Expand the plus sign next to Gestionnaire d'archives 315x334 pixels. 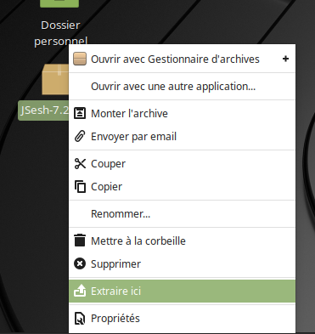click(x=285, y=59)
